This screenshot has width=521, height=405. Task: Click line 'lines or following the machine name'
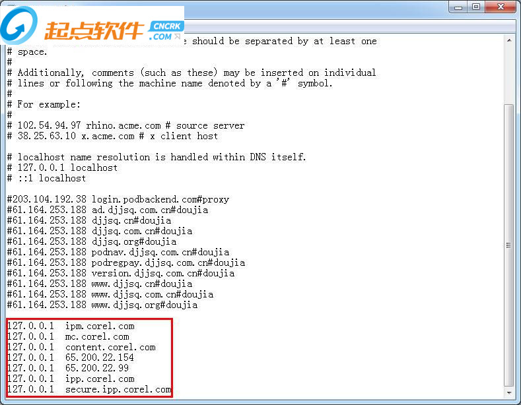click(170, 83)
